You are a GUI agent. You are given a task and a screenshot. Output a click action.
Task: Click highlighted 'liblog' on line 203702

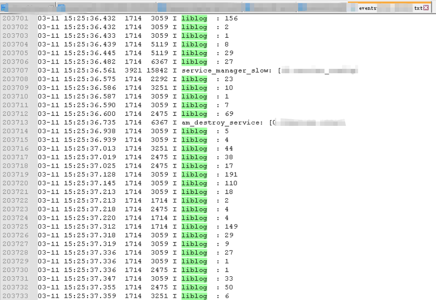pyautogui.click(x=195, y=27)
